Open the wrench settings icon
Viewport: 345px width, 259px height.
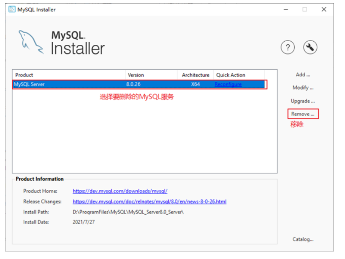point(310,47)
